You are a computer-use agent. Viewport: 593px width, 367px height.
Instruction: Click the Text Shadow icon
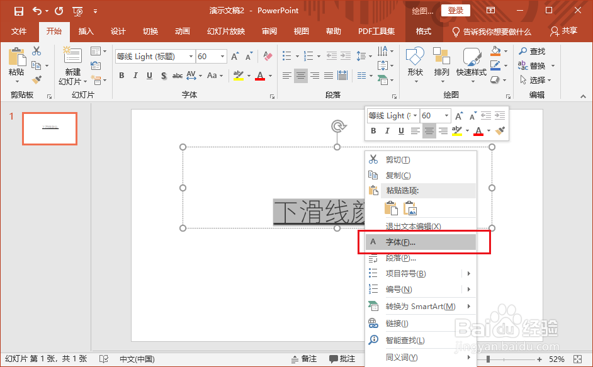162,76
